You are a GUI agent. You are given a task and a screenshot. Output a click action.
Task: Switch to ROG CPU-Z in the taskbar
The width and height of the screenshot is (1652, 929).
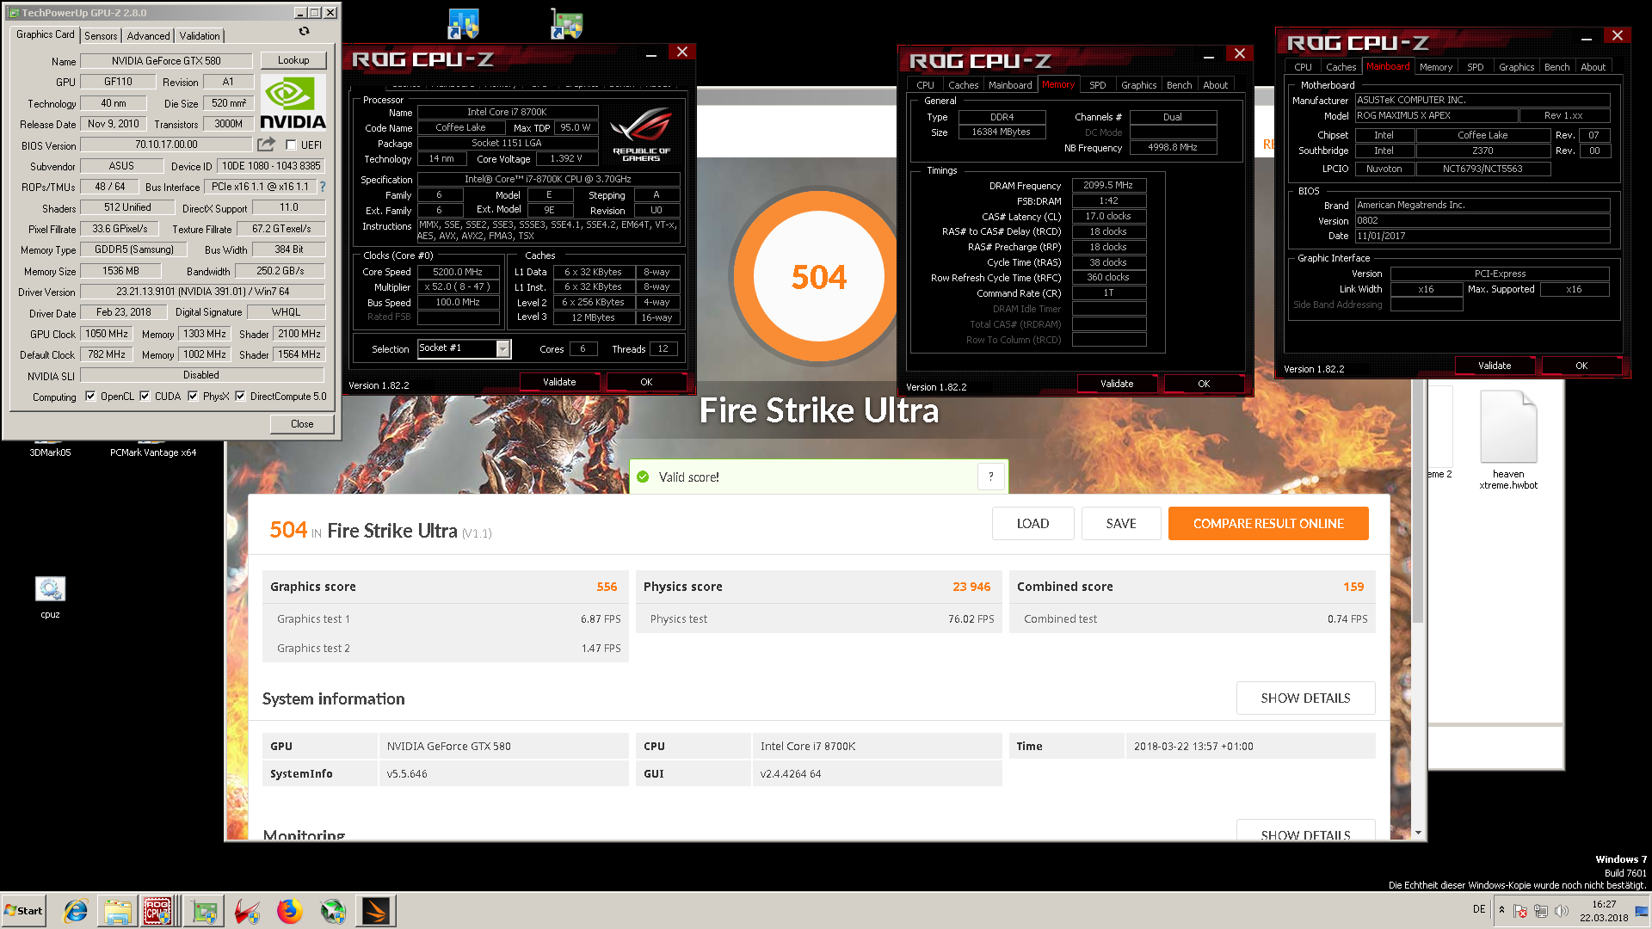[x=159, y=911]
